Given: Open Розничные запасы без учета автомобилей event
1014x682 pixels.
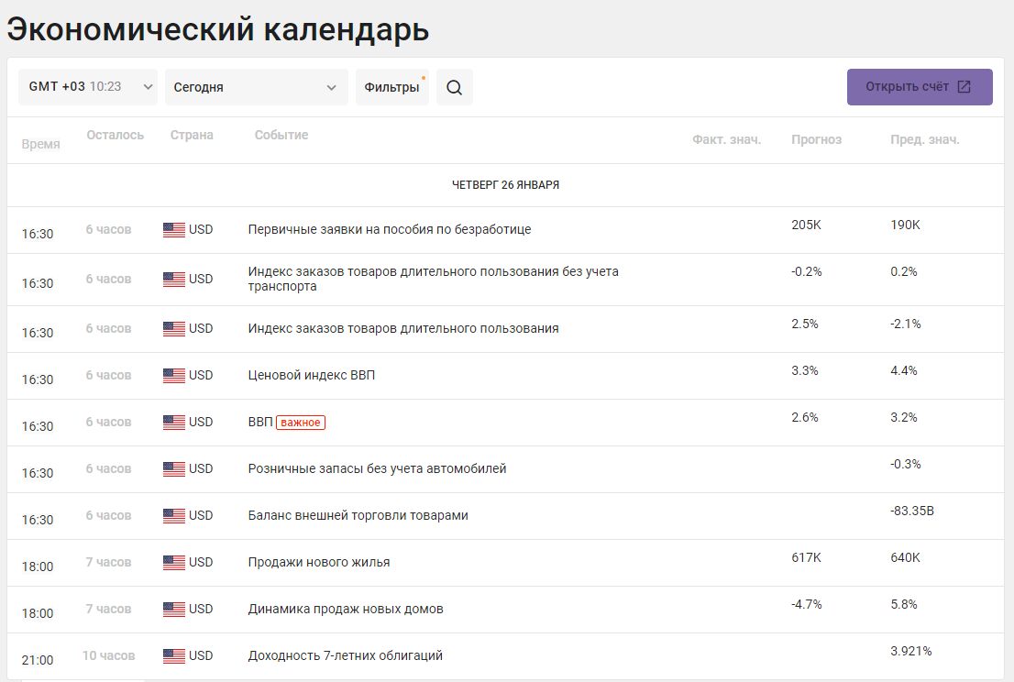Looking at the screenshot, I should pos(377,468).
